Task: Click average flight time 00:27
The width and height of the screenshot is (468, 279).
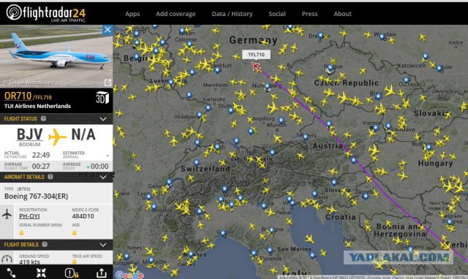Action: point(41,166)
